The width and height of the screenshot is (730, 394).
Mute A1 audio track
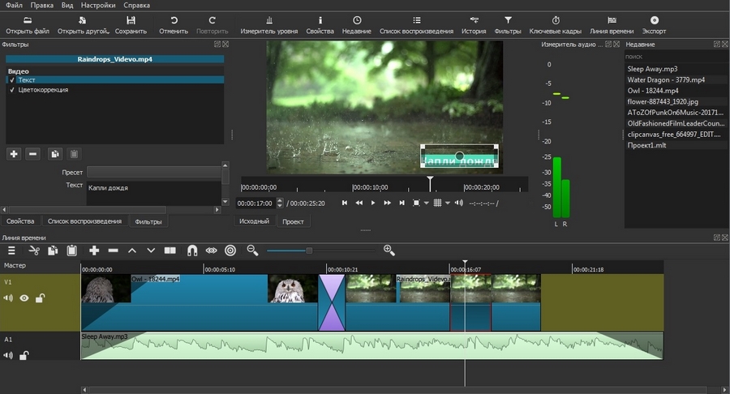click(8, 355)
